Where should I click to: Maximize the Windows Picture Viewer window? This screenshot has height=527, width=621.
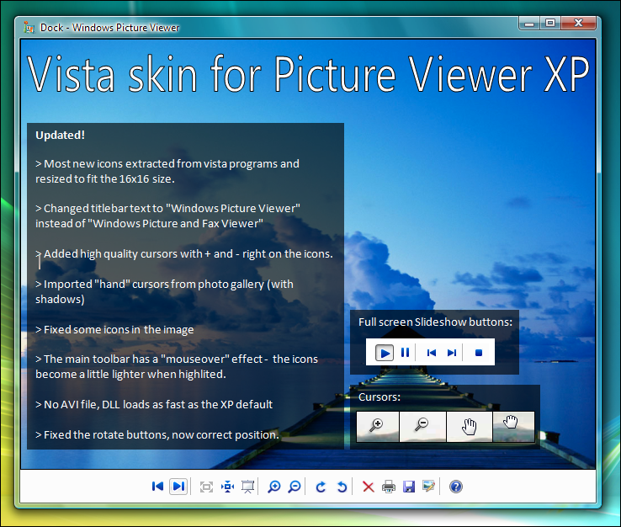[549, 24]
